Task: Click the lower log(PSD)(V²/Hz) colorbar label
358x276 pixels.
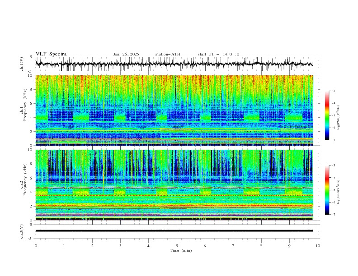Action: point(338,192)
